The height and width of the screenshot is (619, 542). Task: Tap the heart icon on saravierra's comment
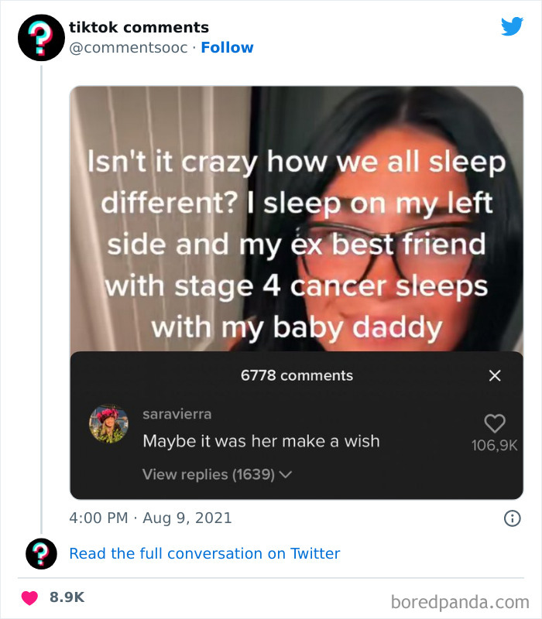click(496, 422)
